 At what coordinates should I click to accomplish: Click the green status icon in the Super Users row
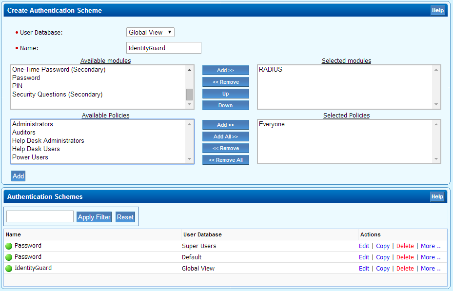(9, 246)
